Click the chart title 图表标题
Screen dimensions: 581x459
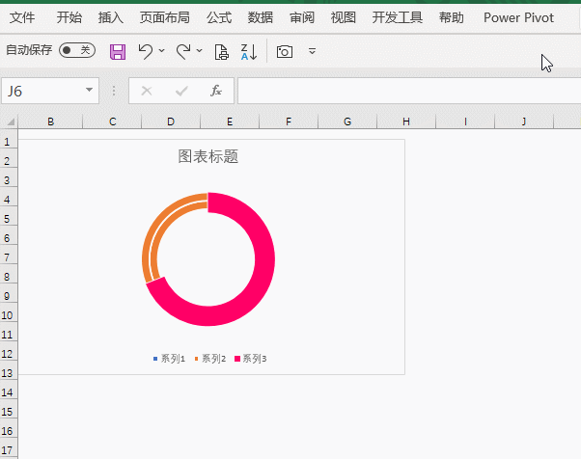coord(207,156)
